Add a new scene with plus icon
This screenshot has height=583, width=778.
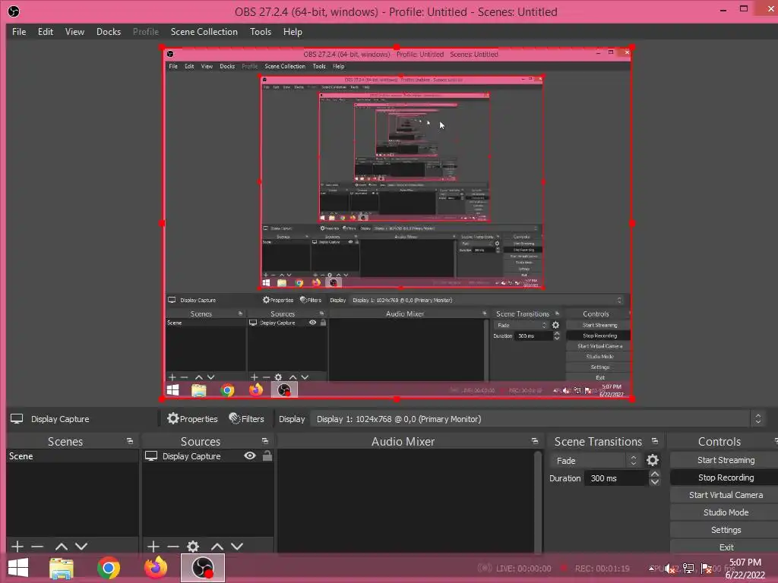tap(17, 547)
